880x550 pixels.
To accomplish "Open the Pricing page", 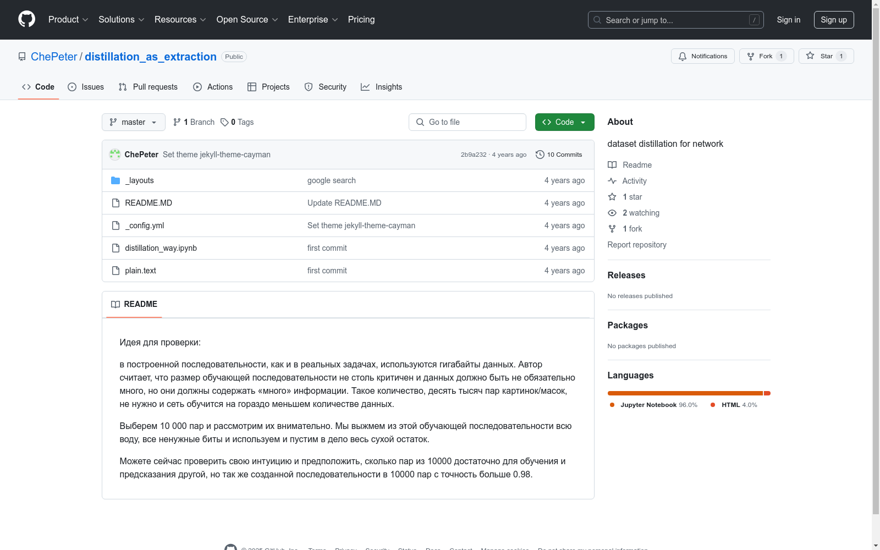I will coord(361,20).
